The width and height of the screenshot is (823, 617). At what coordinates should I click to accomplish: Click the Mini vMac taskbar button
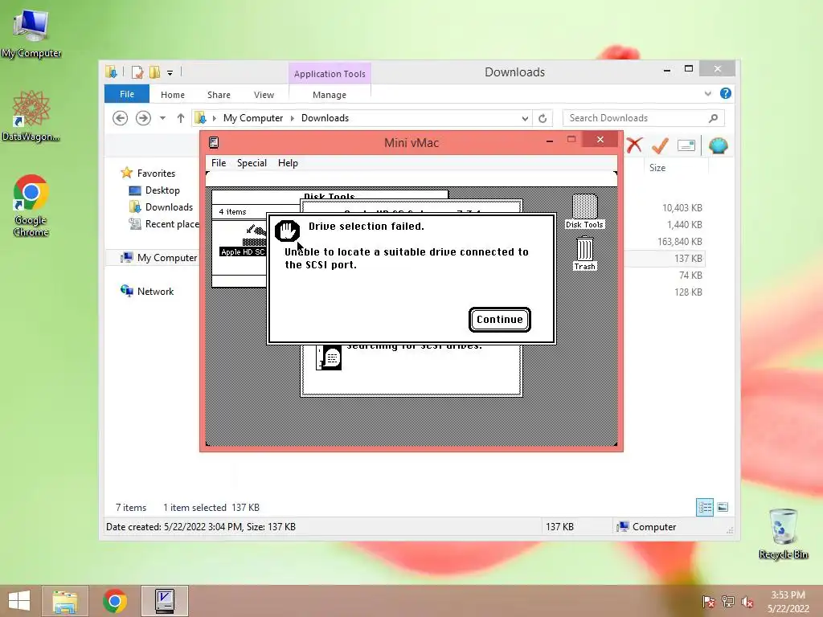pos(165,601)
